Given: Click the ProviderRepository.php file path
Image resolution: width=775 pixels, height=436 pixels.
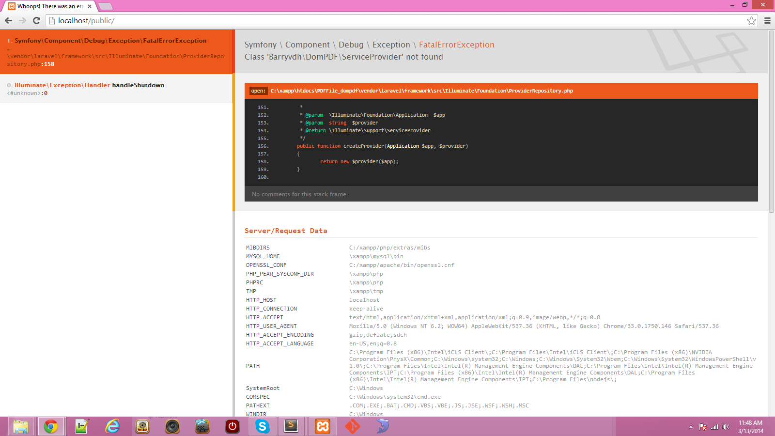Looking at the screenshot, I should coord(421,91).
